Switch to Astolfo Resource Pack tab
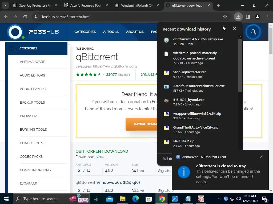The width and height of the screenshot is (273, 204). tap(85, 5)
